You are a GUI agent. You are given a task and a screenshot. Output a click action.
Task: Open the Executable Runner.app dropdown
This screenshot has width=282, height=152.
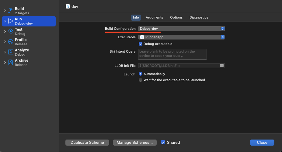coord(182,37)
